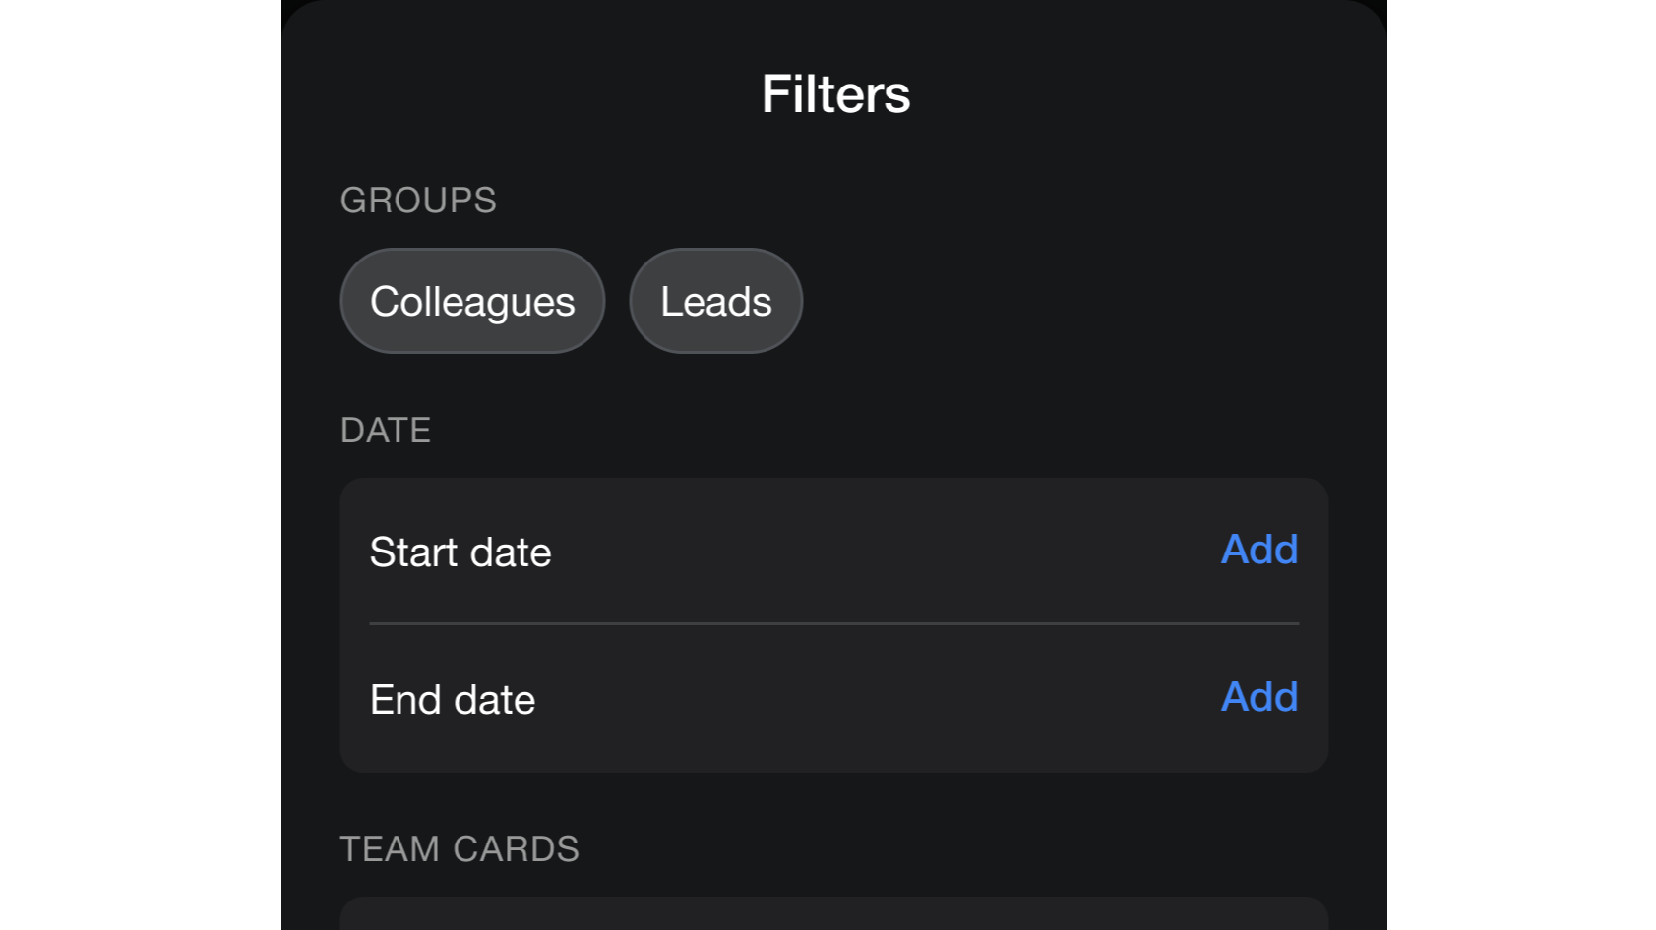
Task: Click the Filters sheet title
Action: point(835,94)
